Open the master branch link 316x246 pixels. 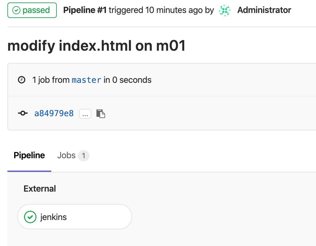(x=86, y=80)
